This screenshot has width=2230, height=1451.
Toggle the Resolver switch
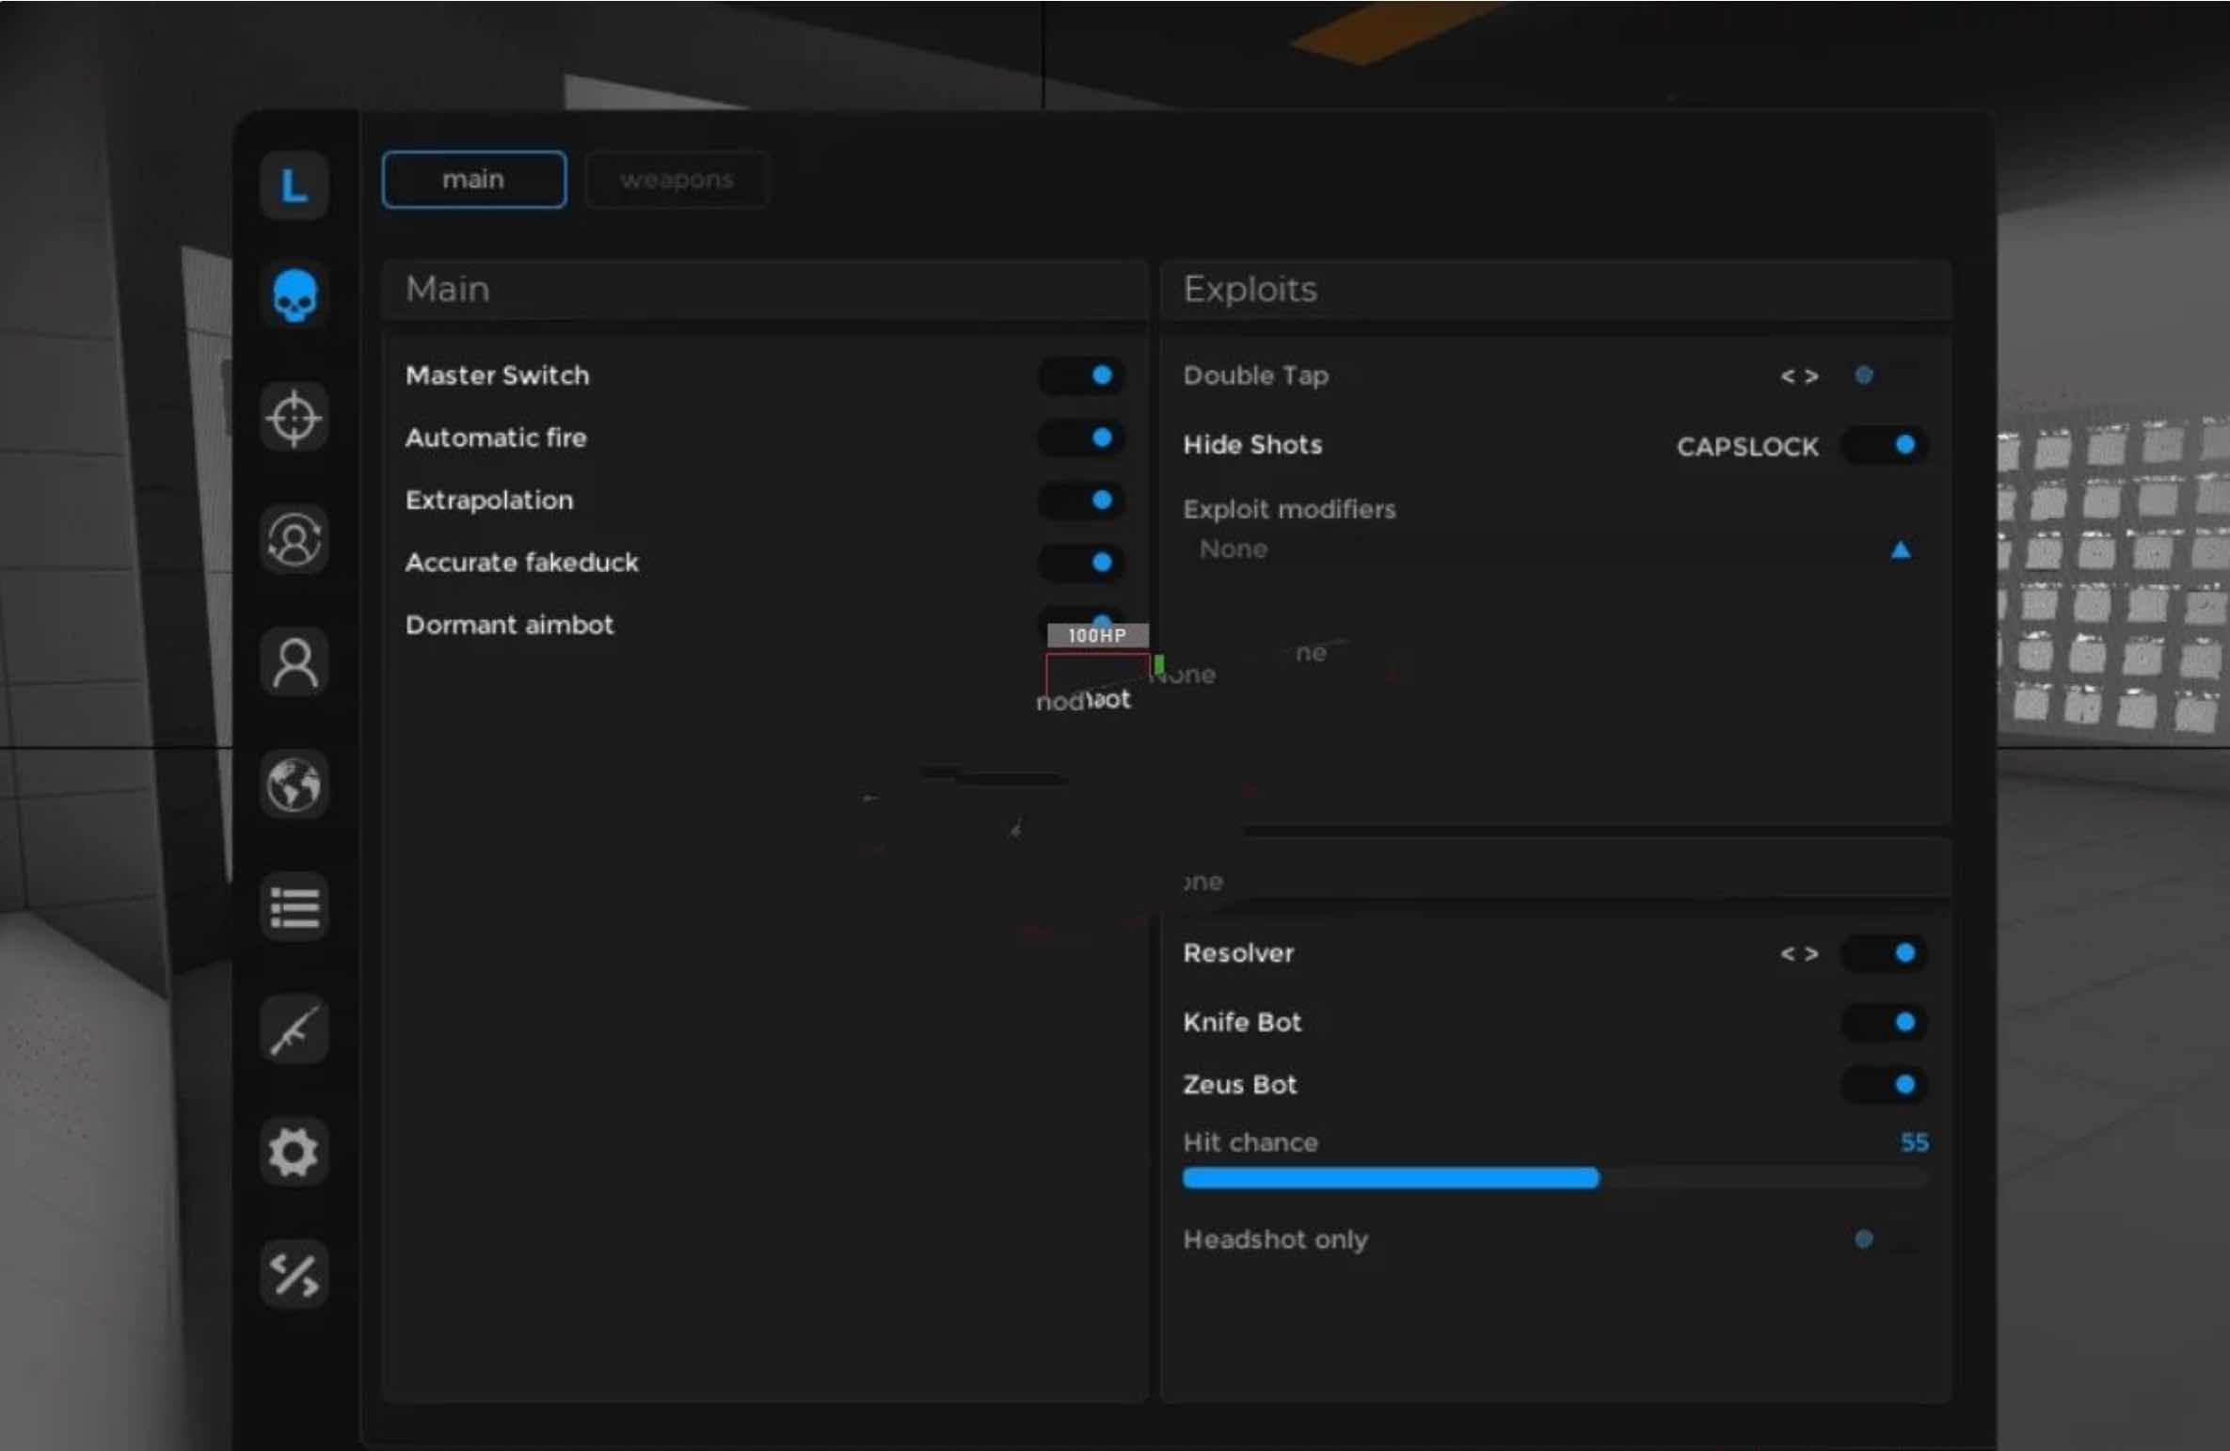(x=1884, y=953)
